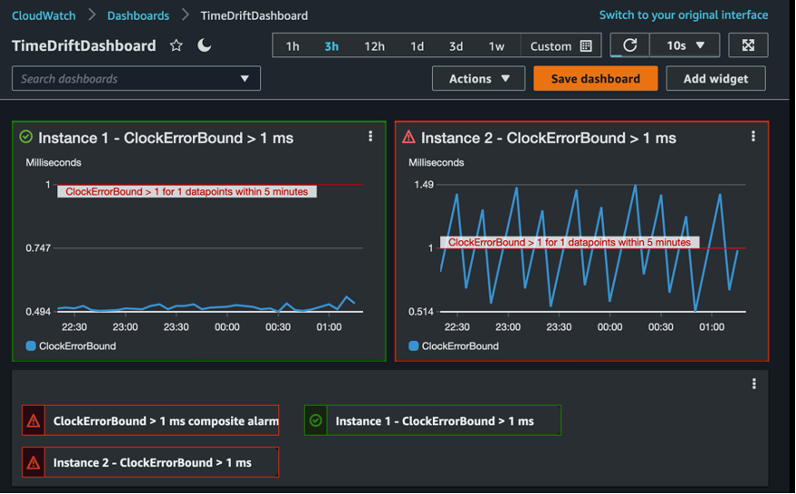This screenshot has height=494, width=796.
Task: Select the 12h time range
Action: (x=374, y=46)
